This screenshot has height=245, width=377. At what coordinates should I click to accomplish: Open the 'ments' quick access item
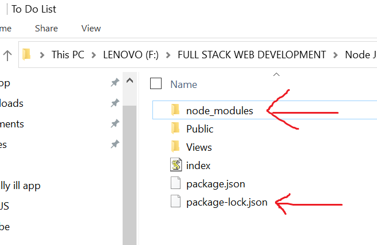coord(12,124)
